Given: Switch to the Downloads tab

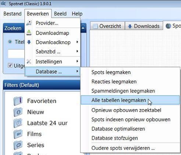Looking at the screenshot, I should 144,26.
